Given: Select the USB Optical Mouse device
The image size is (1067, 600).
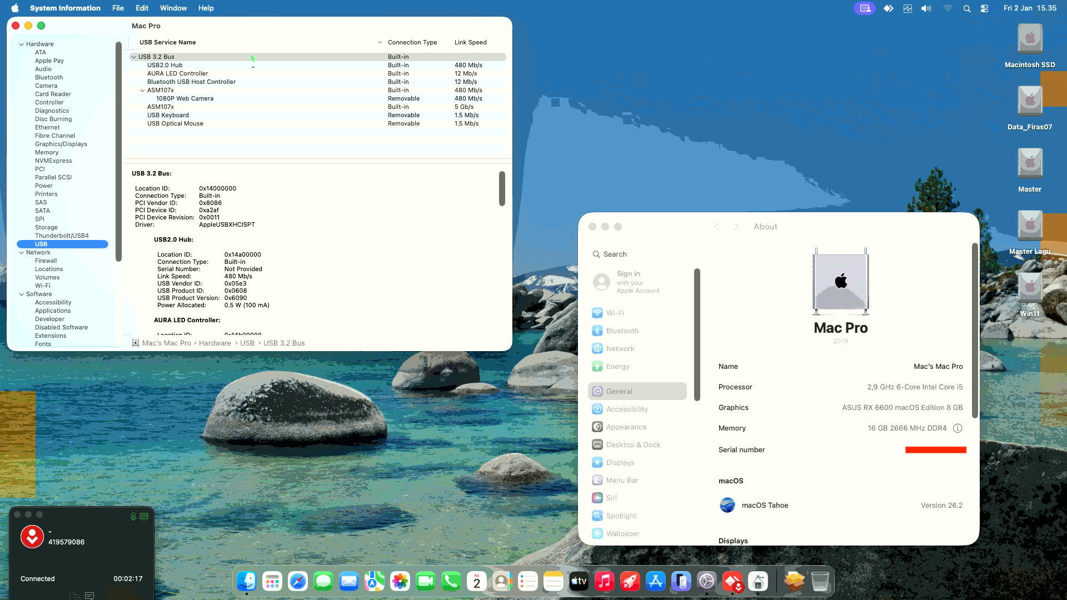Looking at the screenshot, I should 318,123.
